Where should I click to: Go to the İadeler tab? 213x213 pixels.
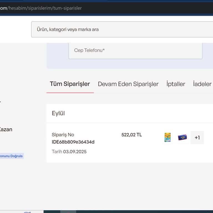coord(202,84)
